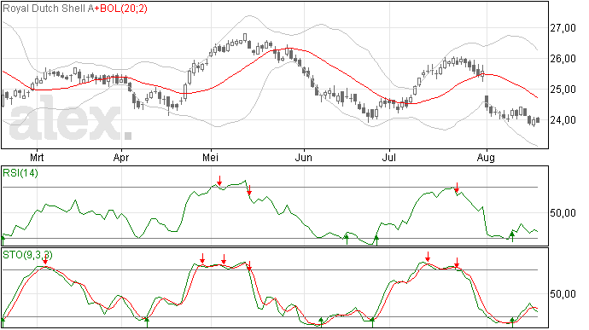The width and height of the screenshot is (589, 330).
Task: Click the STO green buy arrow in August
Action: point(511,322)
